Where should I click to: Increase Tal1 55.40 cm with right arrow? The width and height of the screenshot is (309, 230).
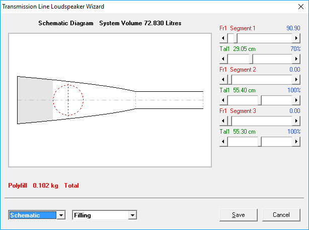tap(296, 100)
